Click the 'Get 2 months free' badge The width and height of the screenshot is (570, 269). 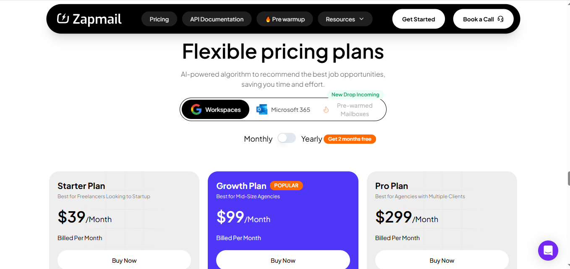(x=350, y=139)
